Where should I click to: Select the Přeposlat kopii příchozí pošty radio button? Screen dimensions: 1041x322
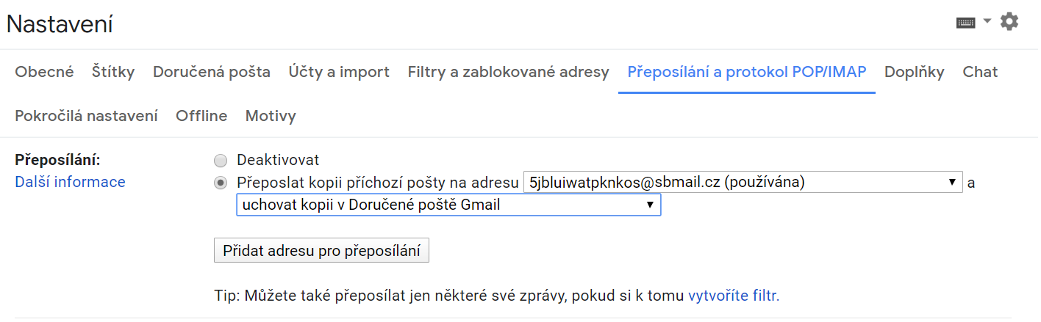pos(220,183)
